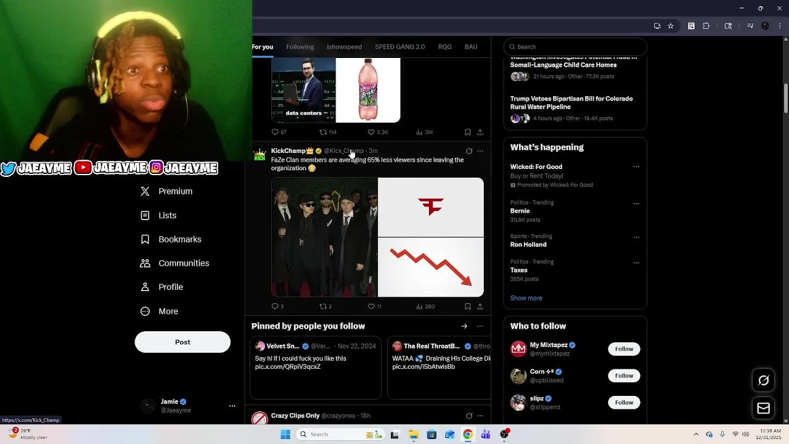
Task: View KickChamp post analytics showing 280
Action: coord(425,306)
